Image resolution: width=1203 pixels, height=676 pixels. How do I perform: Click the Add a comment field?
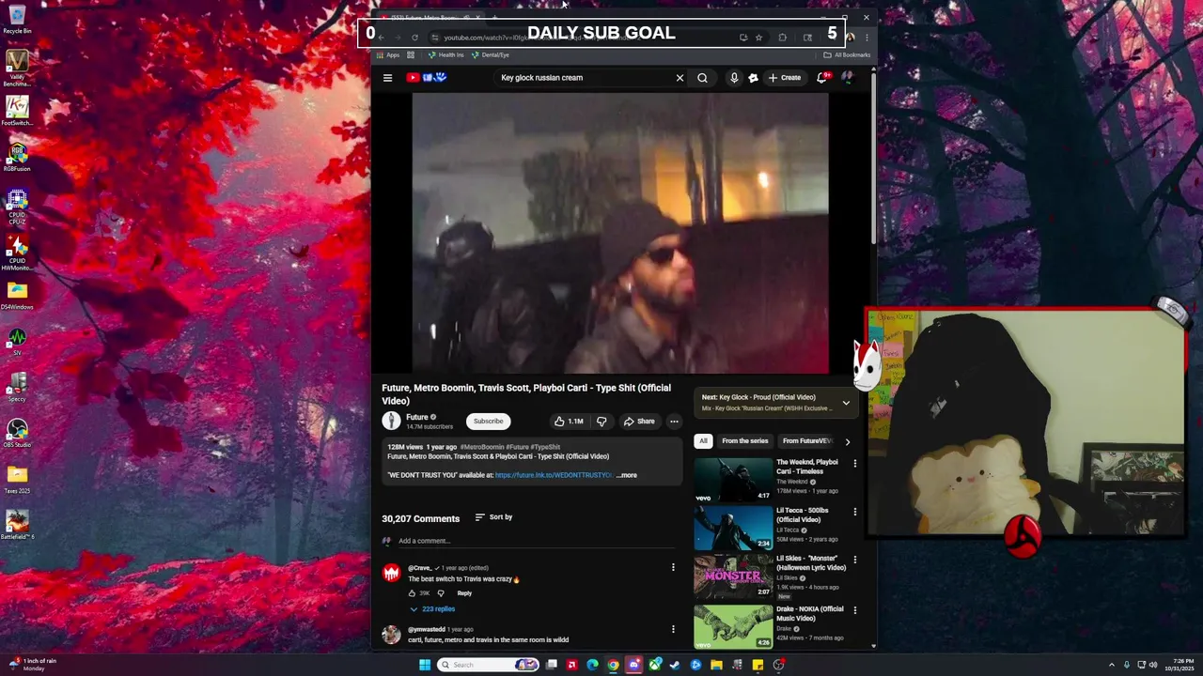pyautogui.click(x=536, y=541)
